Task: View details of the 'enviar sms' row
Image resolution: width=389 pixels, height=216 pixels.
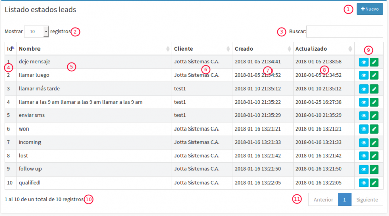Action: coord(364,115)
